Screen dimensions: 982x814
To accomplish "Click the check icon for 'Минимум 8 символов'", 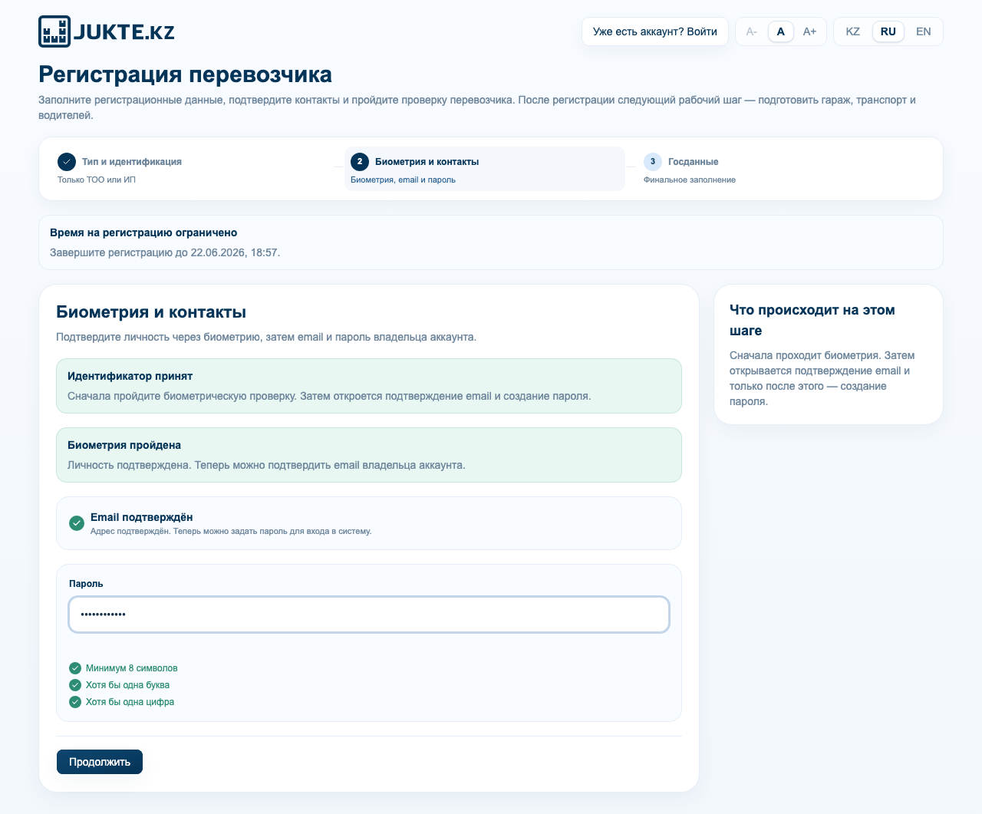I will (75, 668).
